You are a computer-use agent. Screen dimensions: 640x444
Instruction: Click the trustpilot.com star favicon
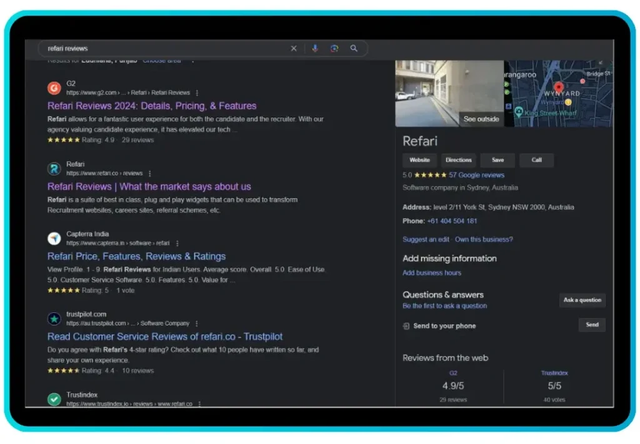pyautogui.click(x=54, y=318)
